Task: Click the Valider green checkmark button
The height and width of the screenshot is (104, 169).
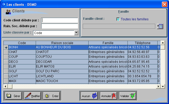Action: pos(128,96)
